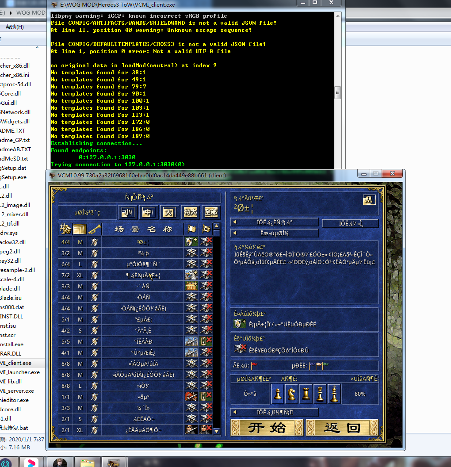Image resolution: width=451 pixels, height=467 pixels.
Task: Click the console scrollbar thumb
Action: point(337,92)
